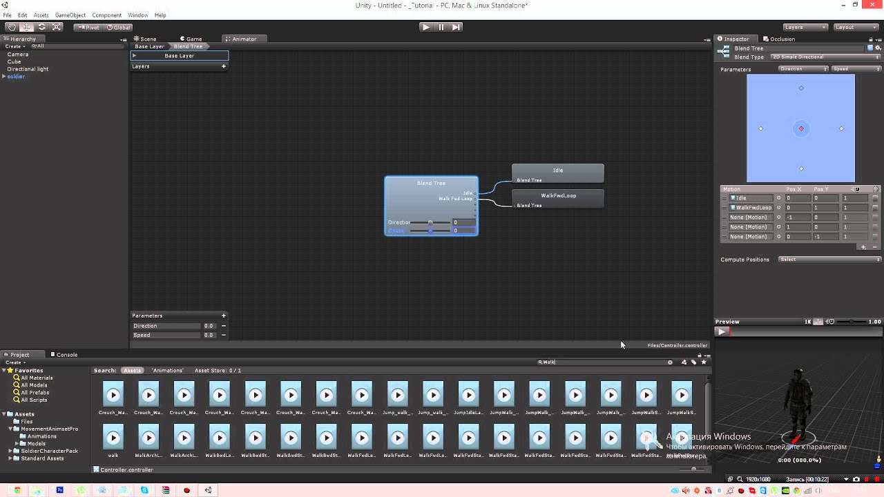This screenshot has width=884, height=497.
Task: Remove motion field with minus in Inspector
Action: pos(875,247)
